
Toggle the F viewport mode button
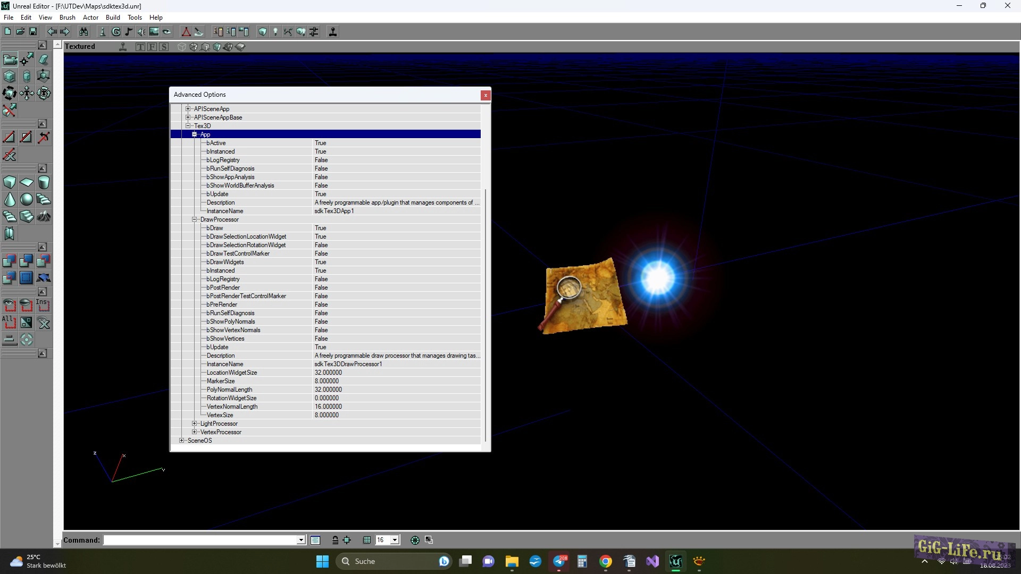pyautogui.click(x=152, y=47)
